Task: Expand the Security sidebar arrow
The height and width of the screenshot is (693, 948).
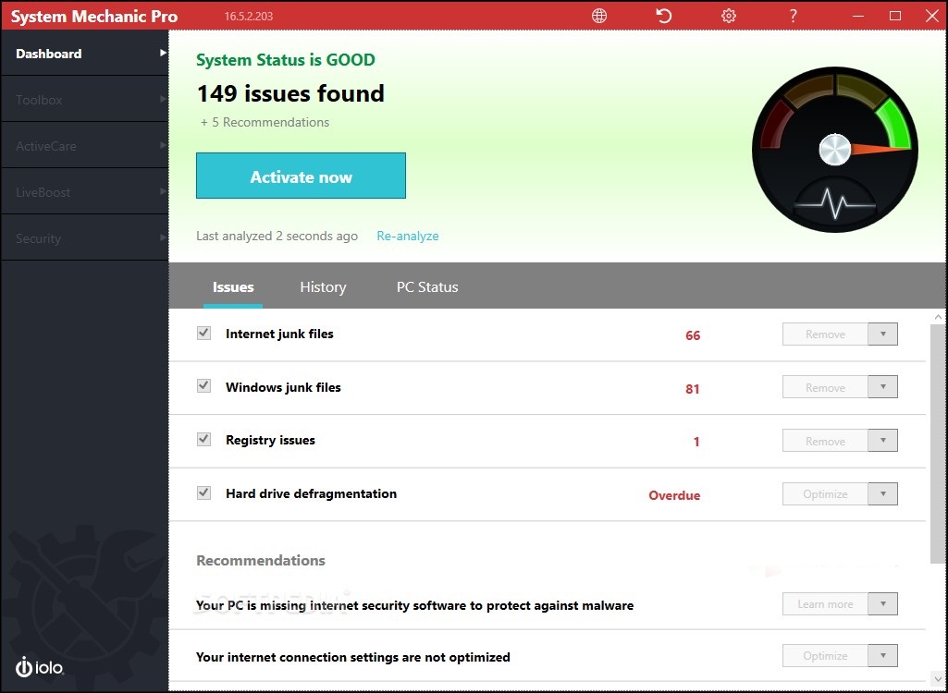Action: click(x=162, y=238)
